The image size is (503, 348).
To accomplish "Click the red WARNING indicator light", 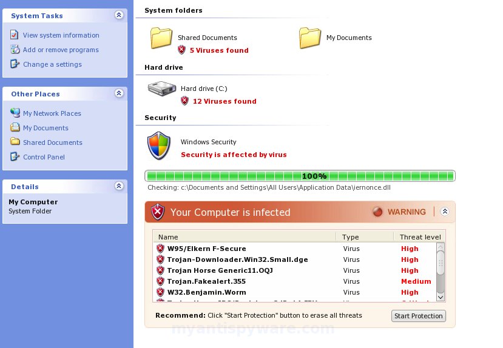I will (377, 212).
